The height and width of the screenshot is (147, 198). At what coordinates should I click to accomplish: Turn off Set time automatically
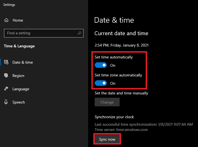[101, 65]
